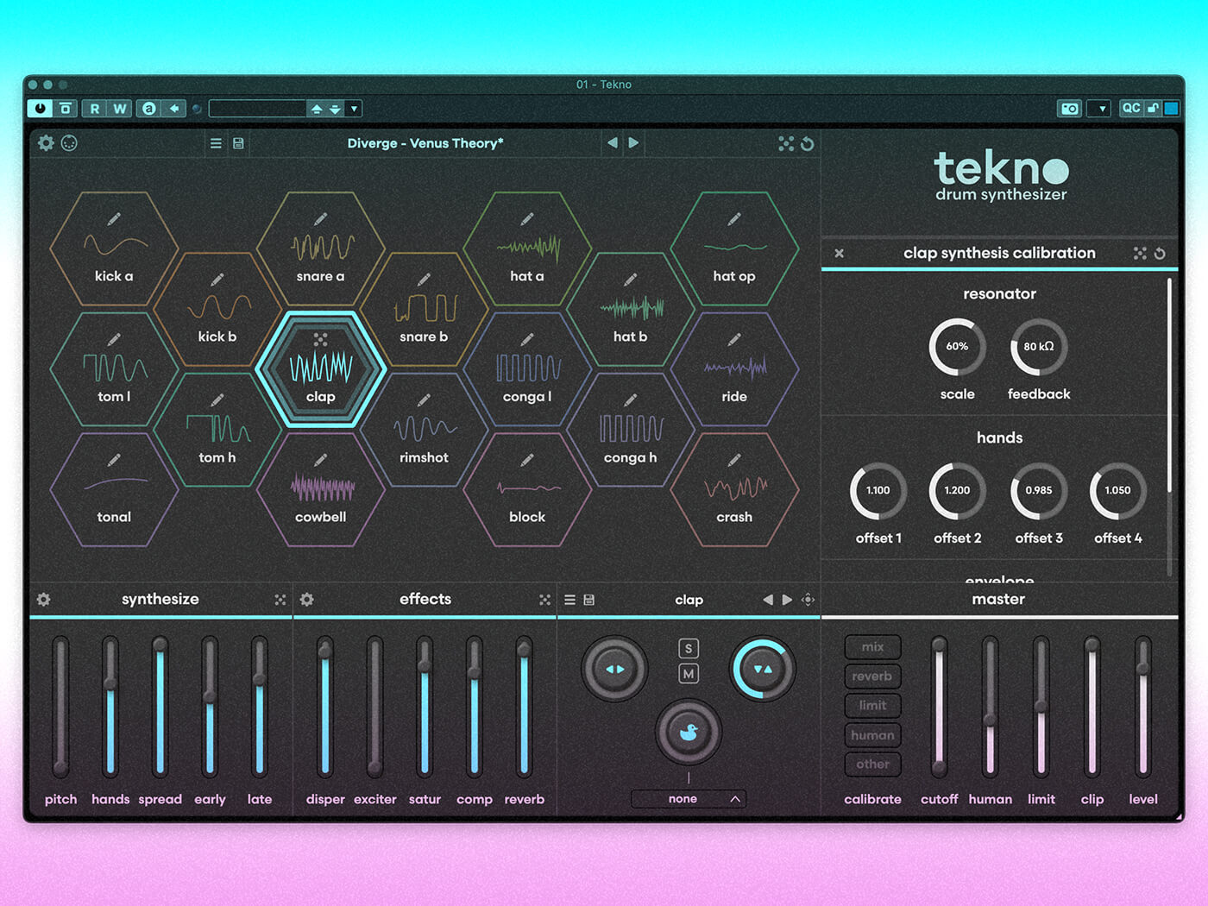
Task: Open global settings gear in preset bar
Action: (46, 143)
